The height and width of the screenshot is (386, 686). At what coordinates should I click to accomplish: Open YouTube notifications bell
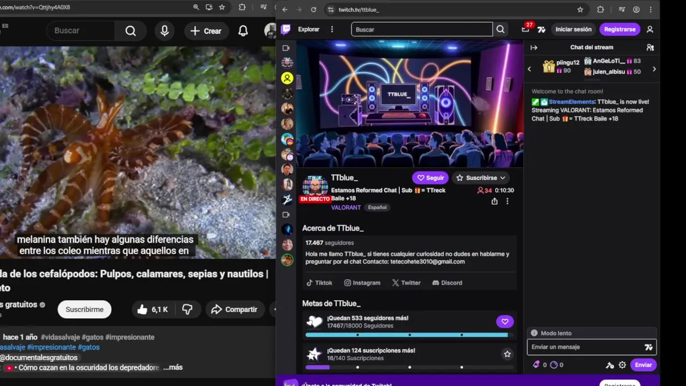click(243, 31)
